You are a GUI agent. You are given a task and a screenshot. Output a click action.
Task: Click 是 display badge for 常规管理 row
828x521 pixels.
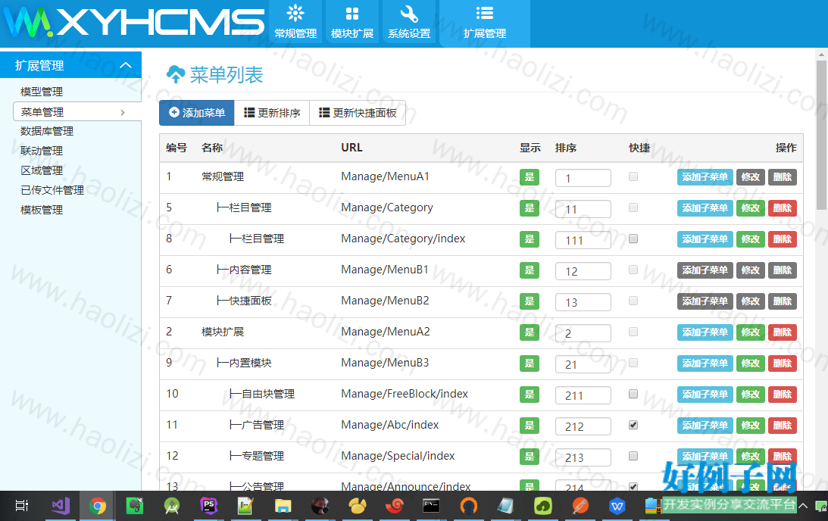(529, 177)
